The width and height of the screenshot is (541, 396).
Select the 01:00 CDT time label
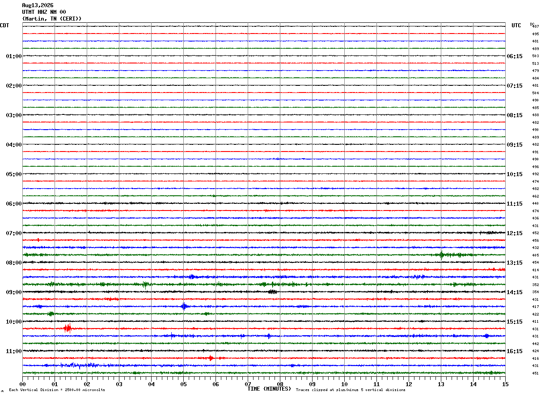pos(13,56)
